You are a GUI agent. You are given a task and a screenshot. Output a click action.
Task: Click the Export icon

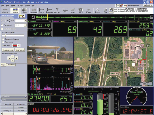(98, 11)
